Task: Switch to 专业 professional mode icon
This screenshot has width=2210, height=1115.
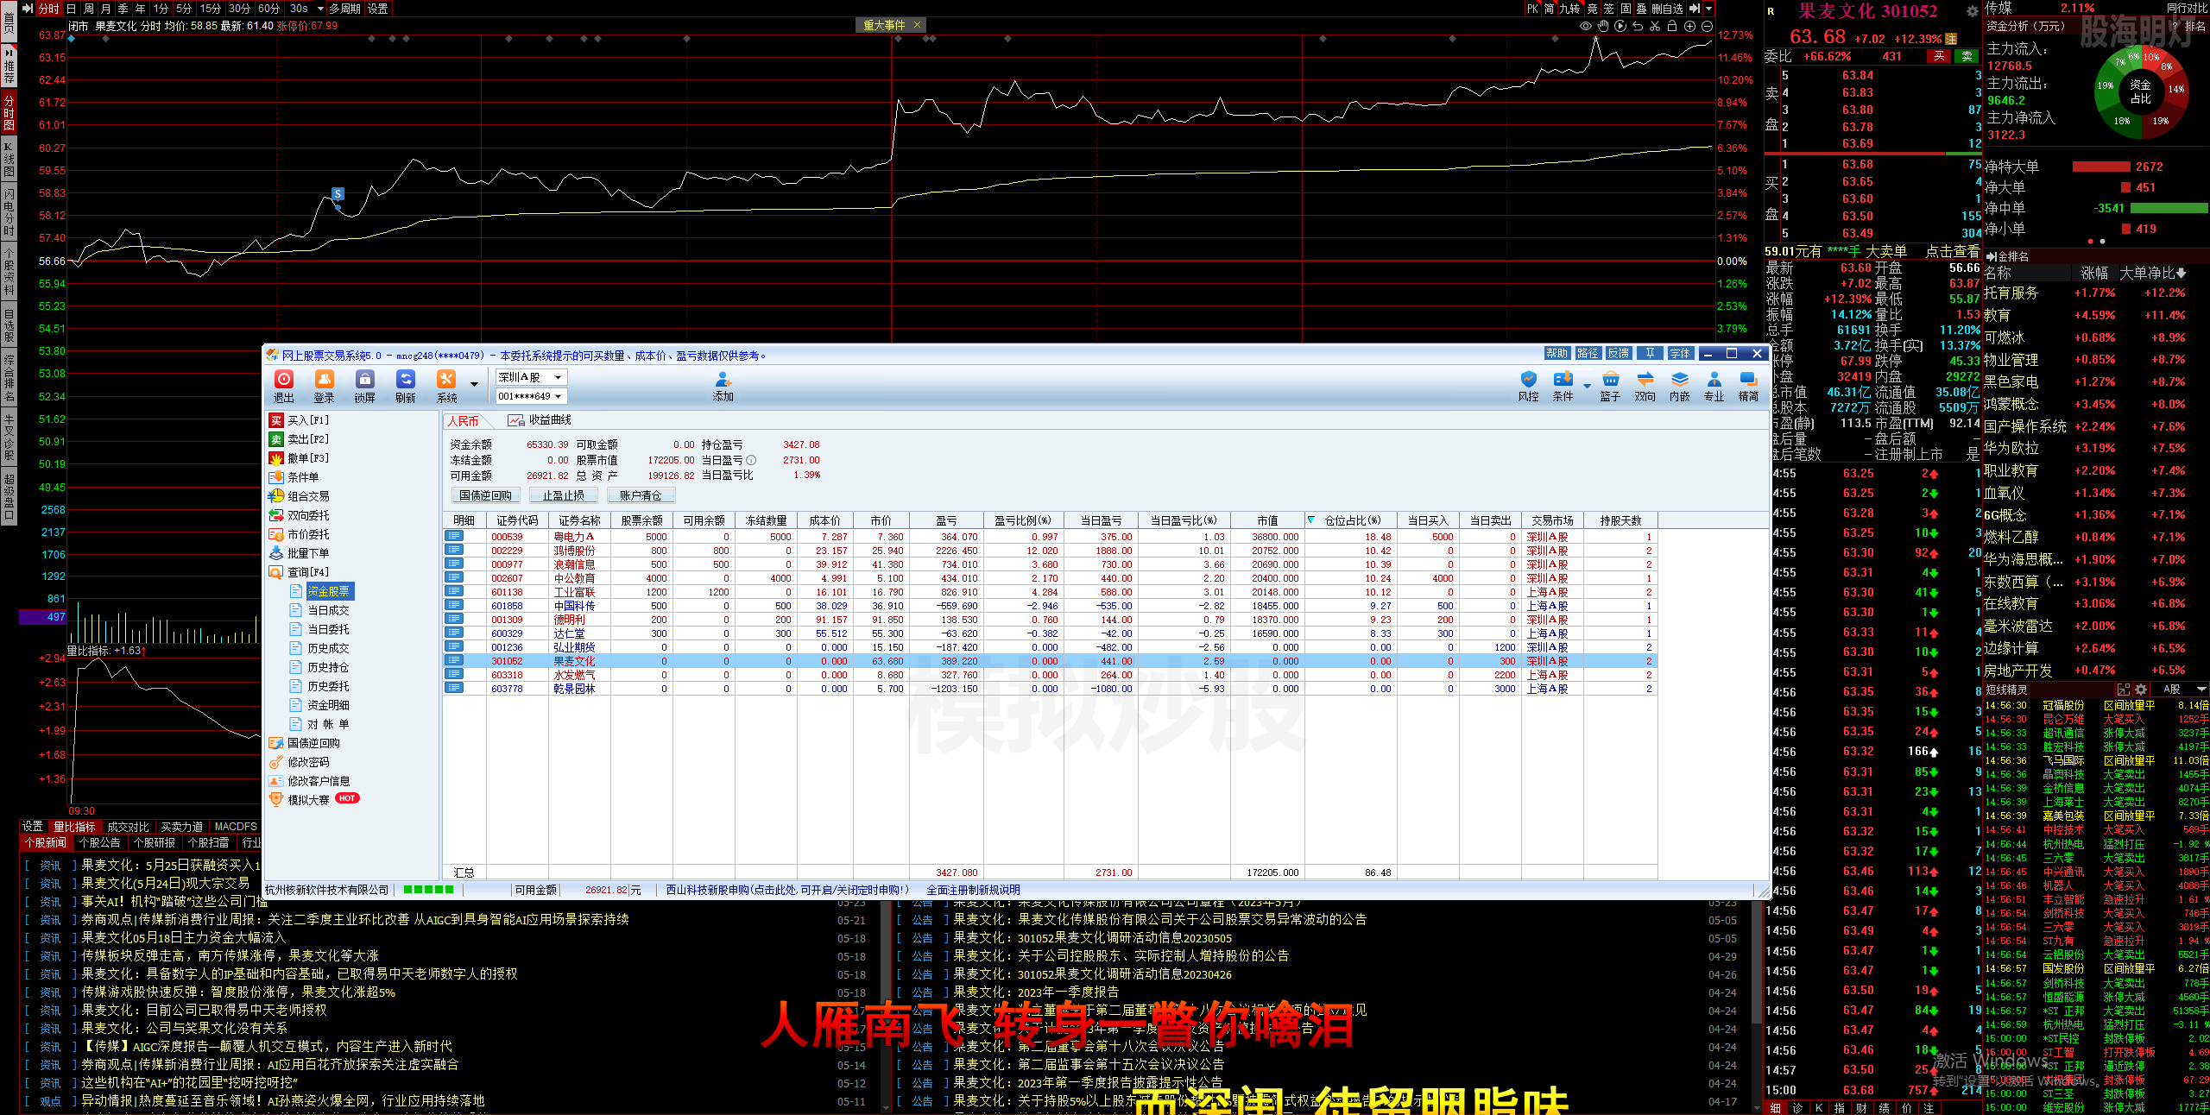Action: point(1714,386)
